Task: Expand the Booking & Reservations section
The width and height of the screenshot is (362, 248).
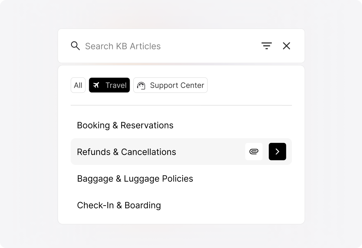Action: click(125, 125)
